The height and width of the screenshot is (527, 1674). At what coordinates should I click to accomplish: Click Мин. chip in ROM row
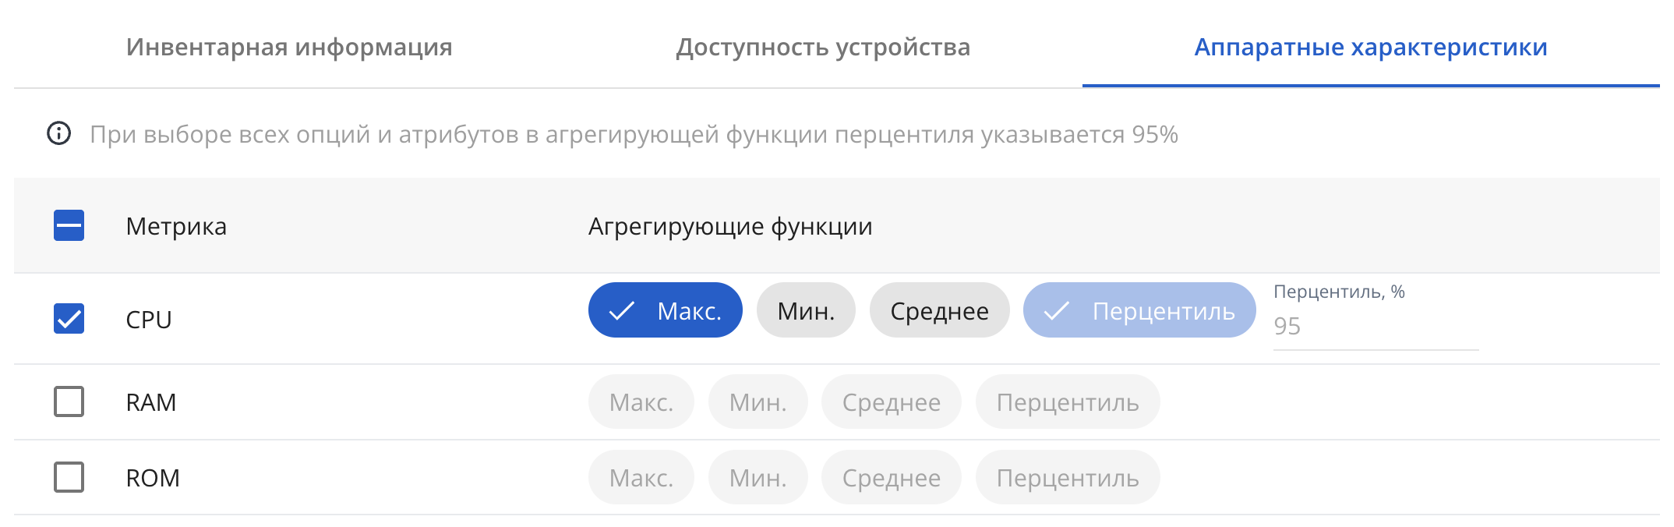pos(758,477)
